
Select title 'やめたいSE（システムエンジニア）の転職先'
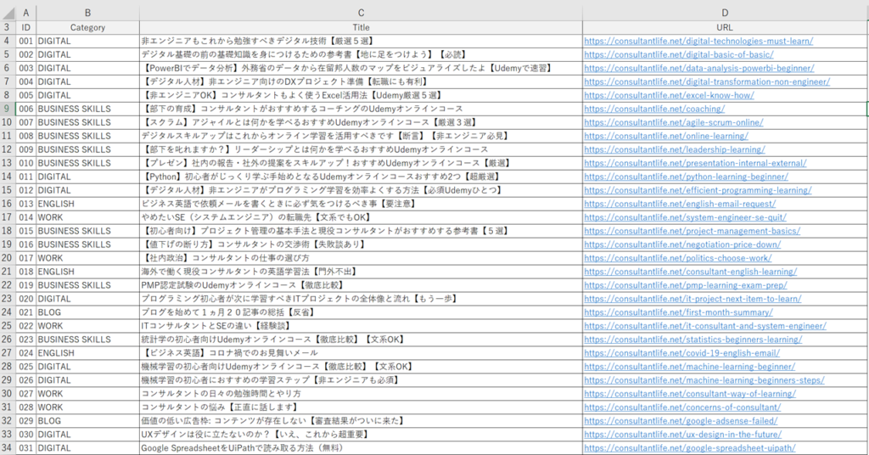pyautogui.click(x=361, y=217)
